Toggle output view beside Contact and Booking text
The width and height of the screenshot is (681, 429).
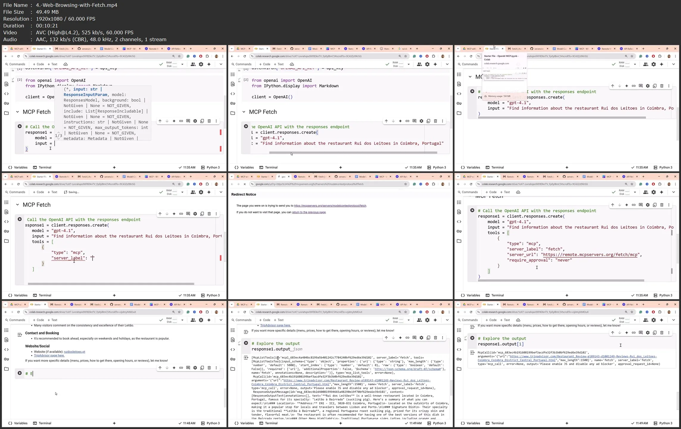[x=20, y=335]
